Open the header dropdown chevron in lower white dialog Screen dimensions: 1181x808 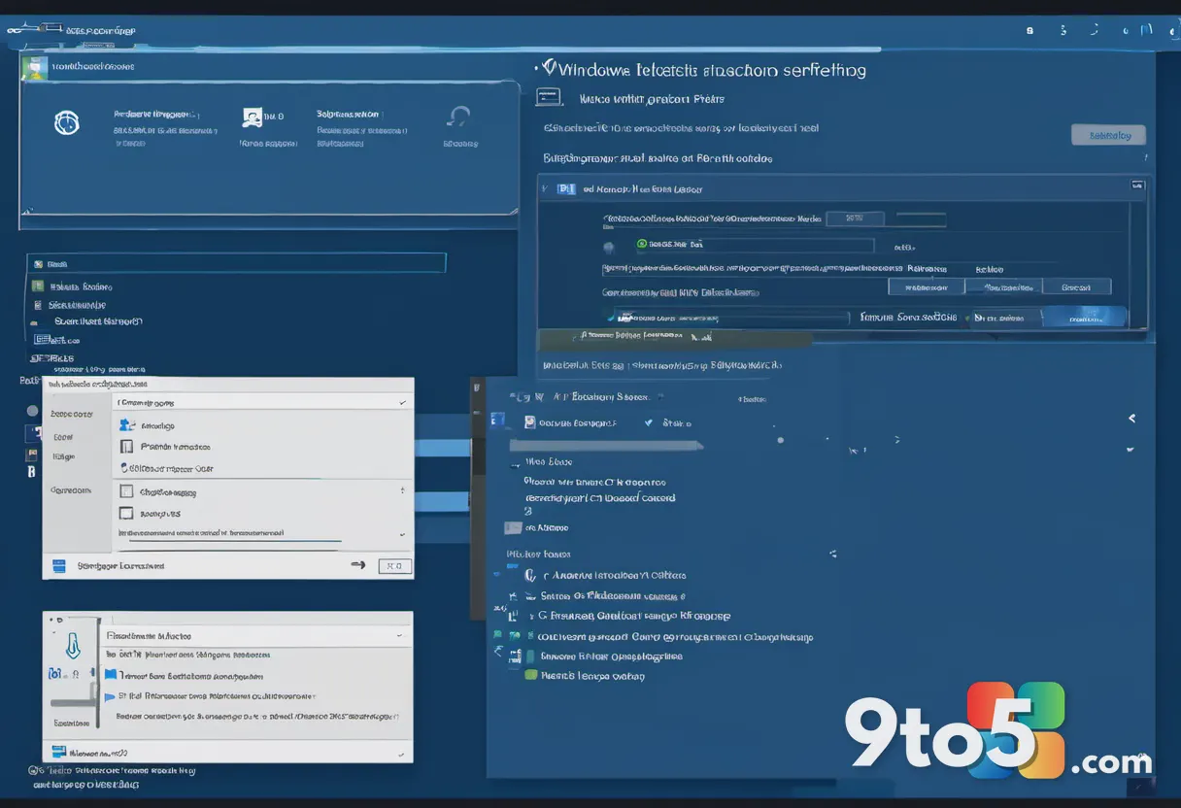click(399, 634)
